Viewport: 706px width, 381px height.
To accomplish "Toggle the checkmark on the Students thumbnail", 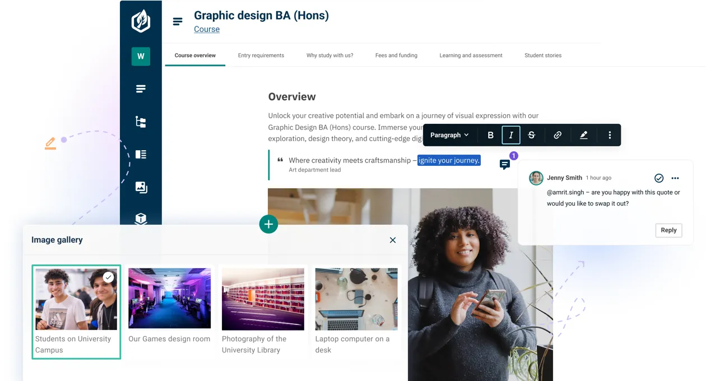I will pos(109,277).
